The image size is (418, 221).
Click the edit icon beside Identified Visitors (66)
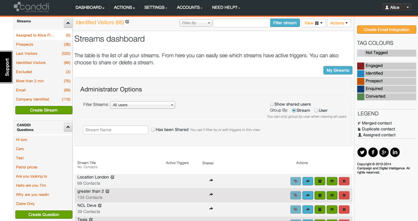pyautogui.click(x=128, y=22)
